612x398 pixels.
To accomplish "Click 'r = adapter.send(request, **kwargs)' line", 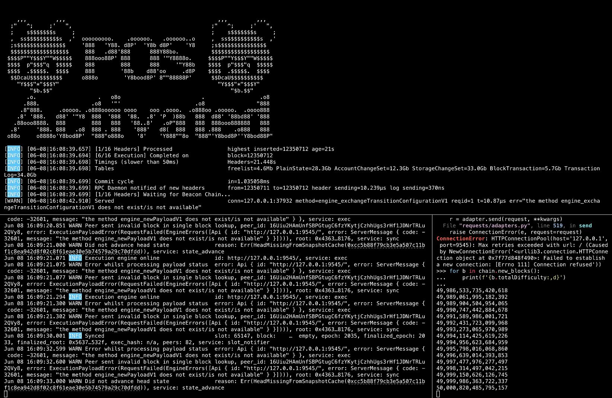I will click(506, 219).
